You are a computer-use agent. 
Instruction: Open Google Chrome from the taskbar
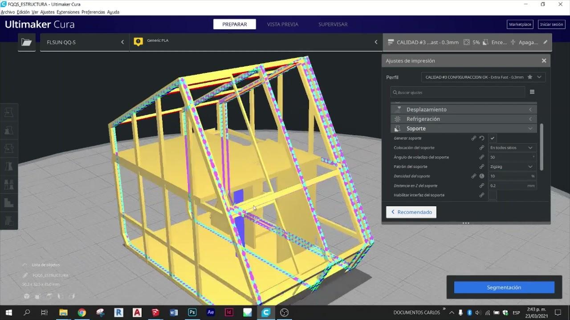(x=82, y=312)
